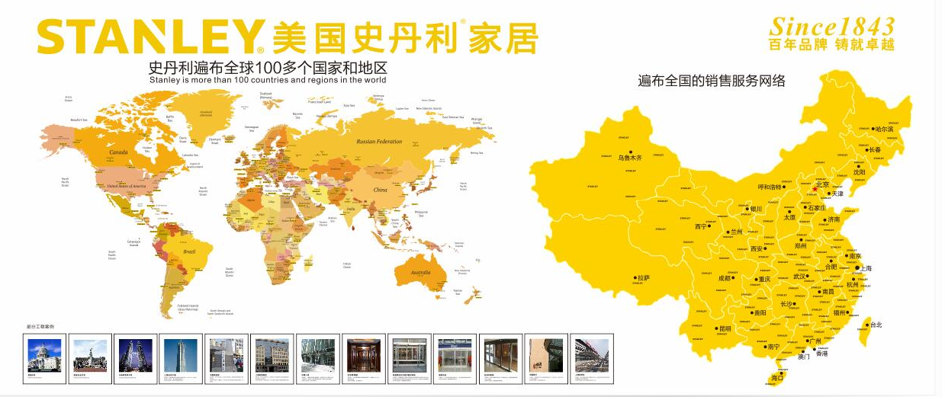Viewport: 945px width, 397px height.
Task: Select the 百年品牌 铸就卓越 tagline
Action: [x=831, y=44]
